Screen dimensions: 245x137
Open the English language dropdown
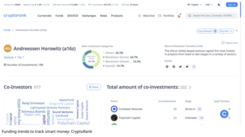(195, 5)
